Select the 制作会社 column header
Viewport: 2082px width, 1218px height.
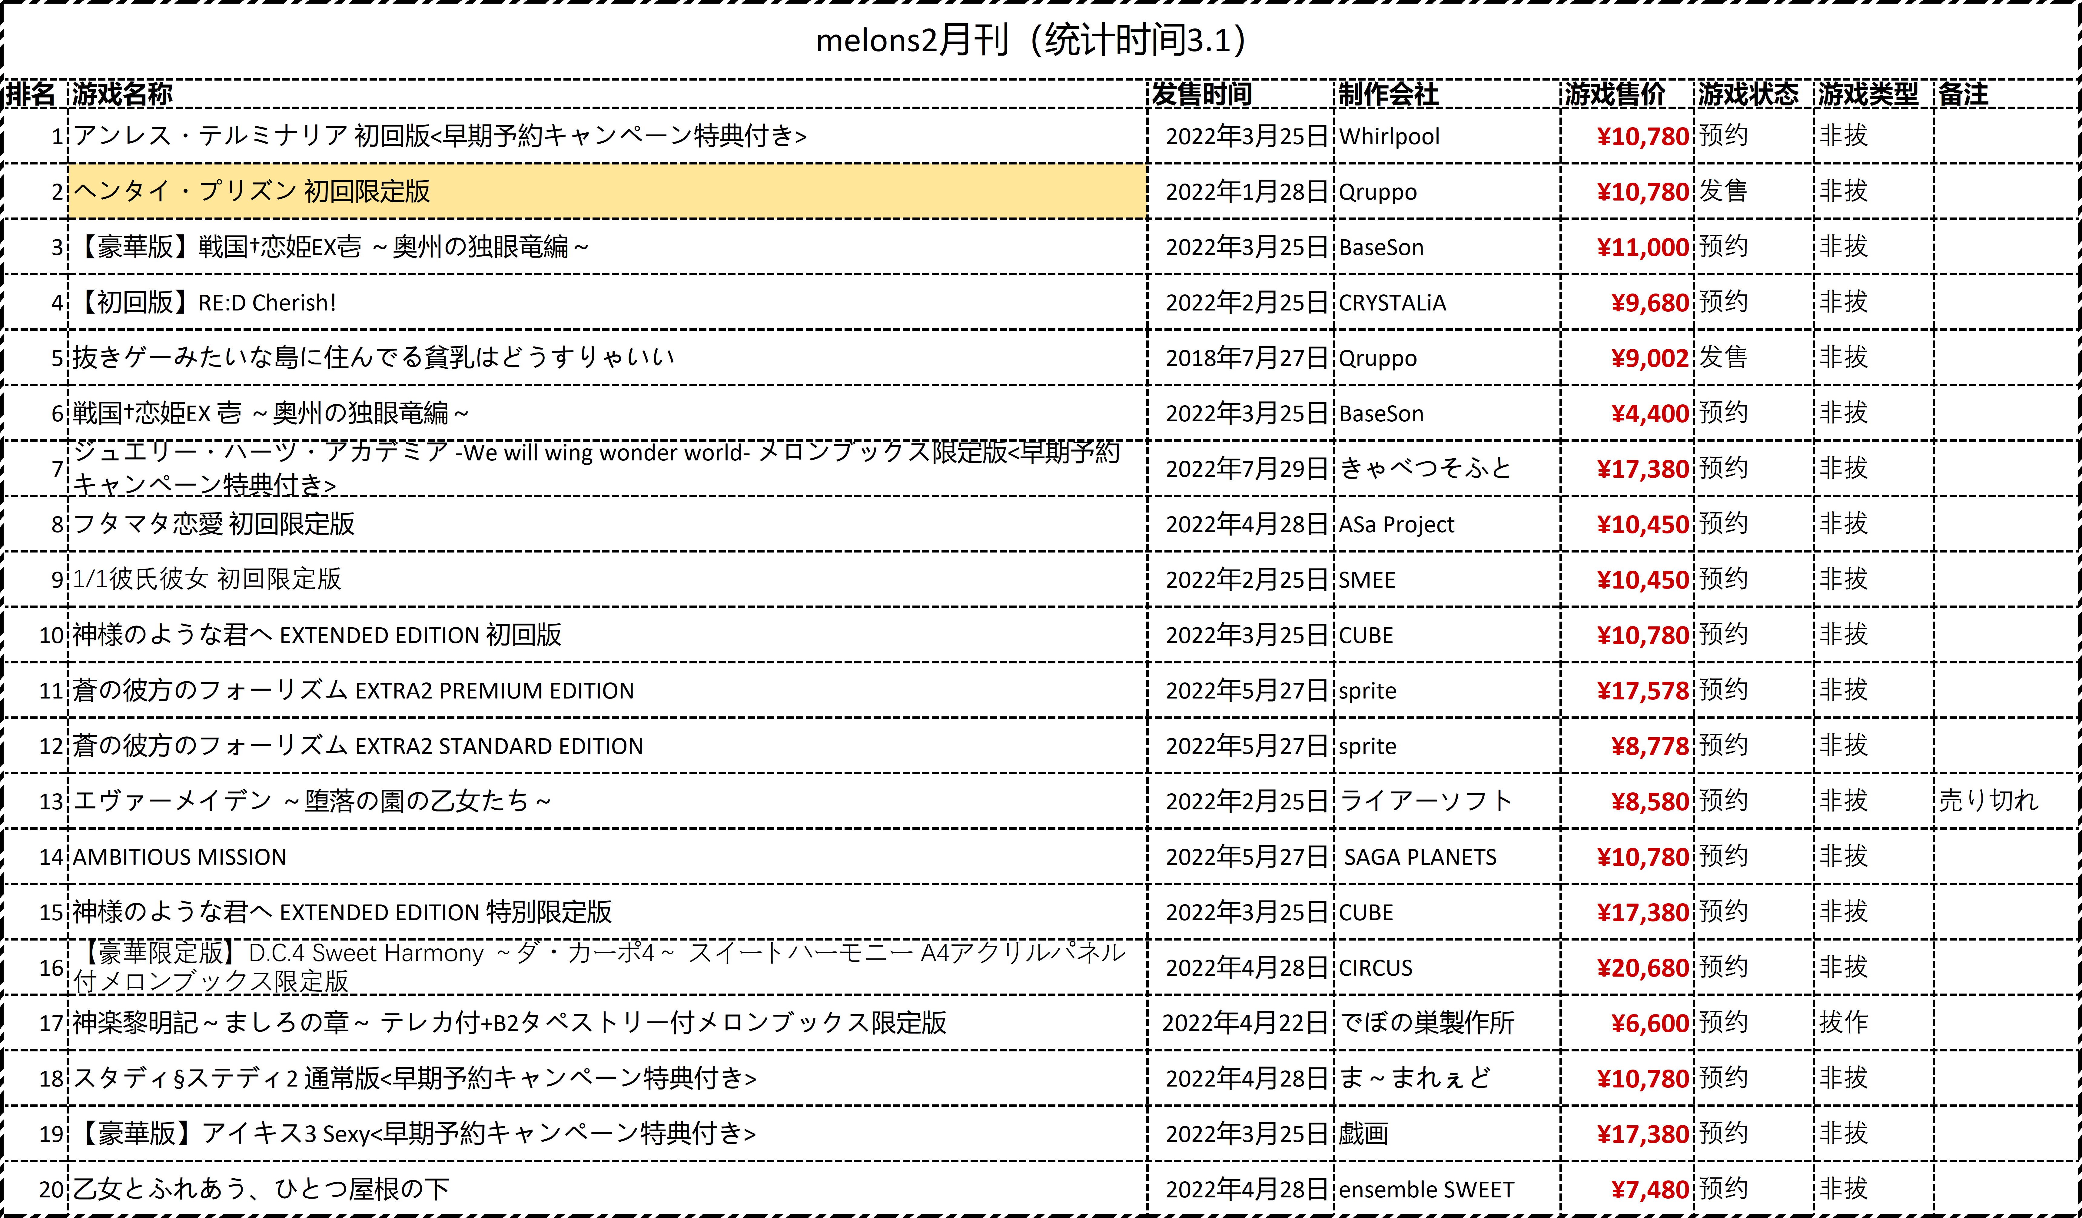pos(1447,94)
